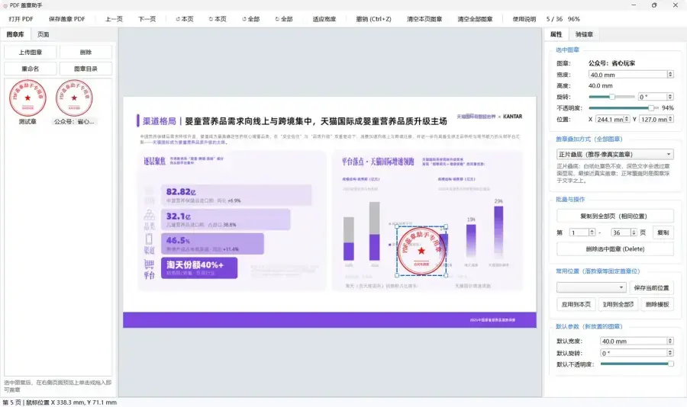Image resolution: width=687 pixels, height=407 pixels.
Task: Click the PDF page preview title 渠道格局
Action: [160, 121]
